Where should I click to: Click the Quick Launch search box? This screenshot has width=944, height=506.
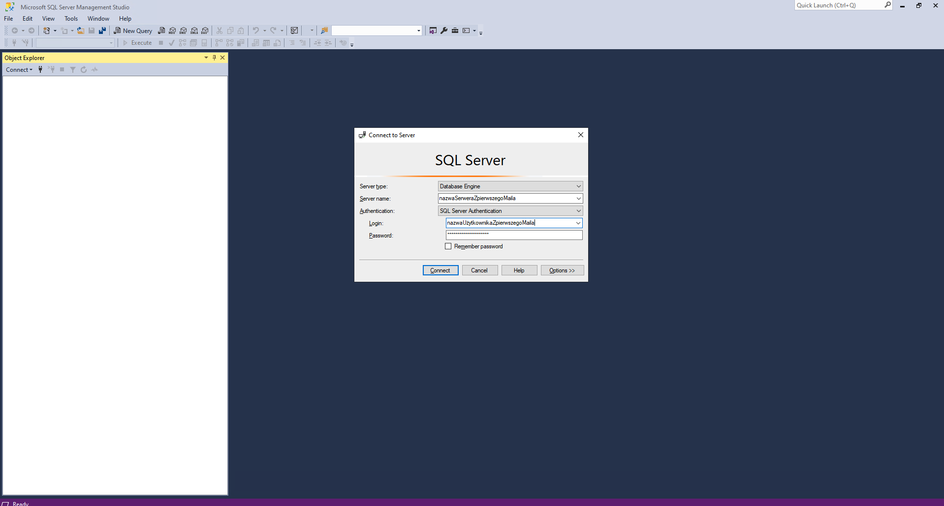pyautogui.click(x=844, y=5)
